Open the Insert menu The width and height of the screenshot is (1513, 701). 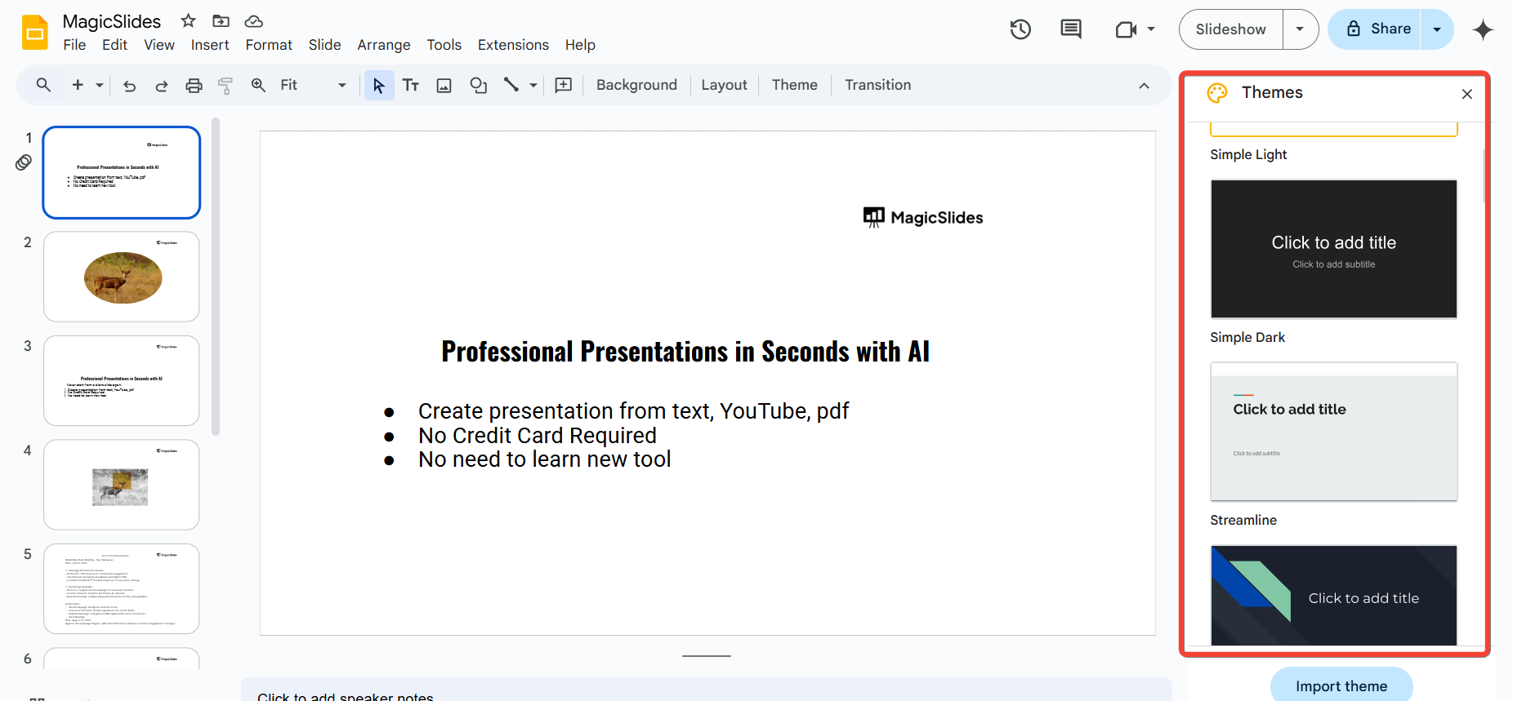[210, 45]
